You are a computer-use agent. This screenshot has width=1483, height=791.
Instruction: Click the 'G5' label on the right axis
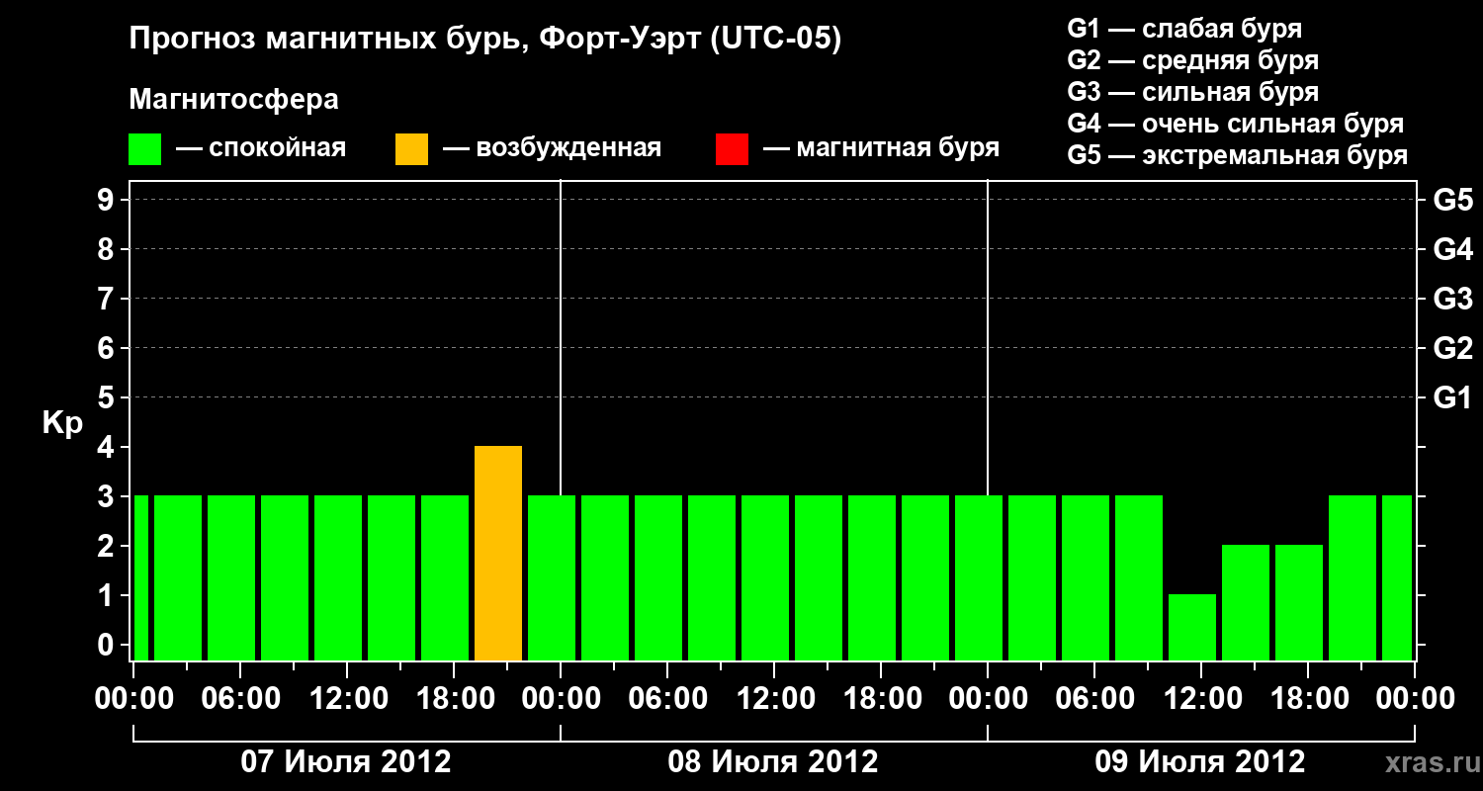coord(1453,201)
